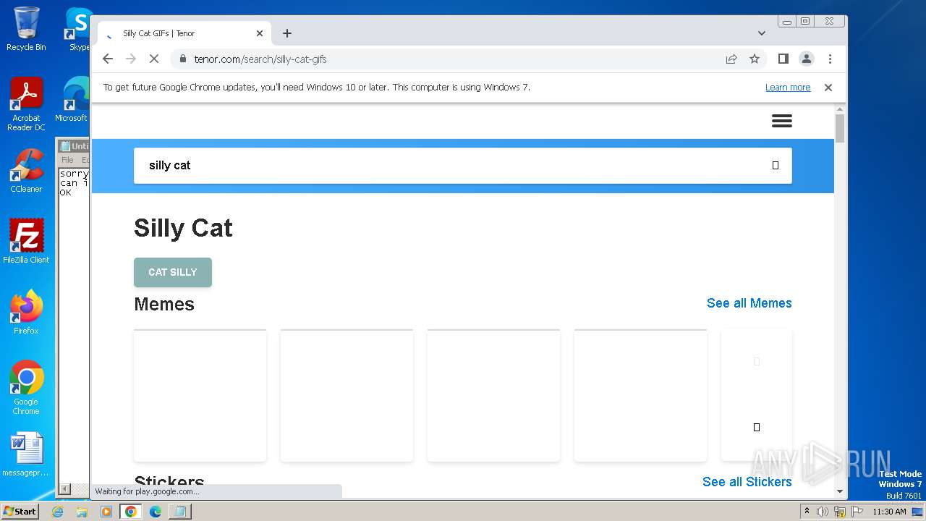Switch to Chrome taskbar button
The width and height of the screenshot is (926, 521).
(x=130, y=512)
